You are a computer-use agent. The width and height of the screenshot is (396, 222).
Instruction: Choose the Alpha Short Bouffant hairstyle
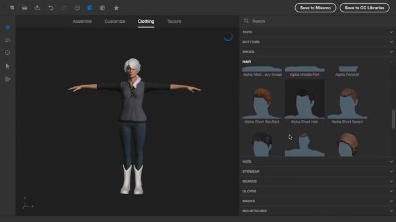[262, 102]
